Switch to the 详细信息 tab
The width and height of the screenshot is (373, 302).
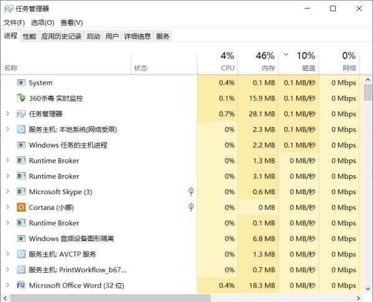[137, 36]
